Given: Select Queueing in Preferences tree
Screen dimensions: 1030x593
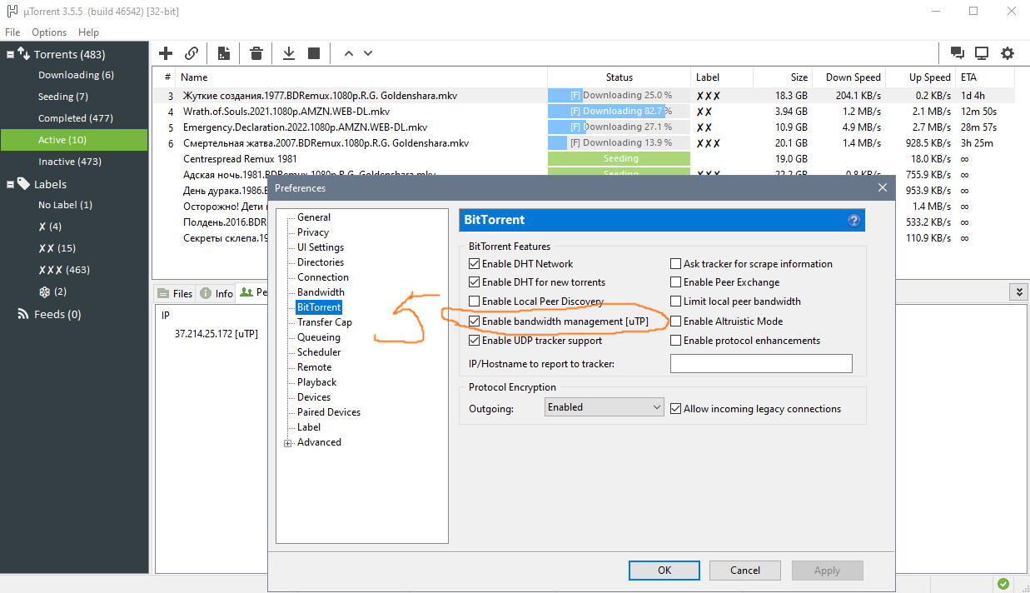Looking at the screenshot, I should 319,337.
